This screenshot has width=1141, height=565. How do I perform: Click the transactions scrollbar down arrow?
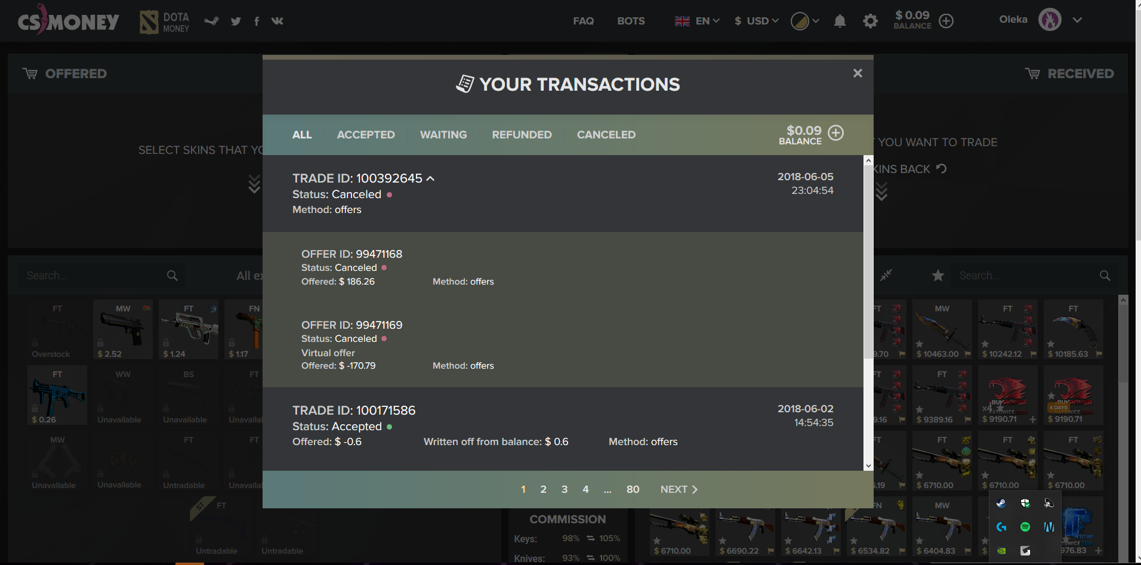coord(868,465)
